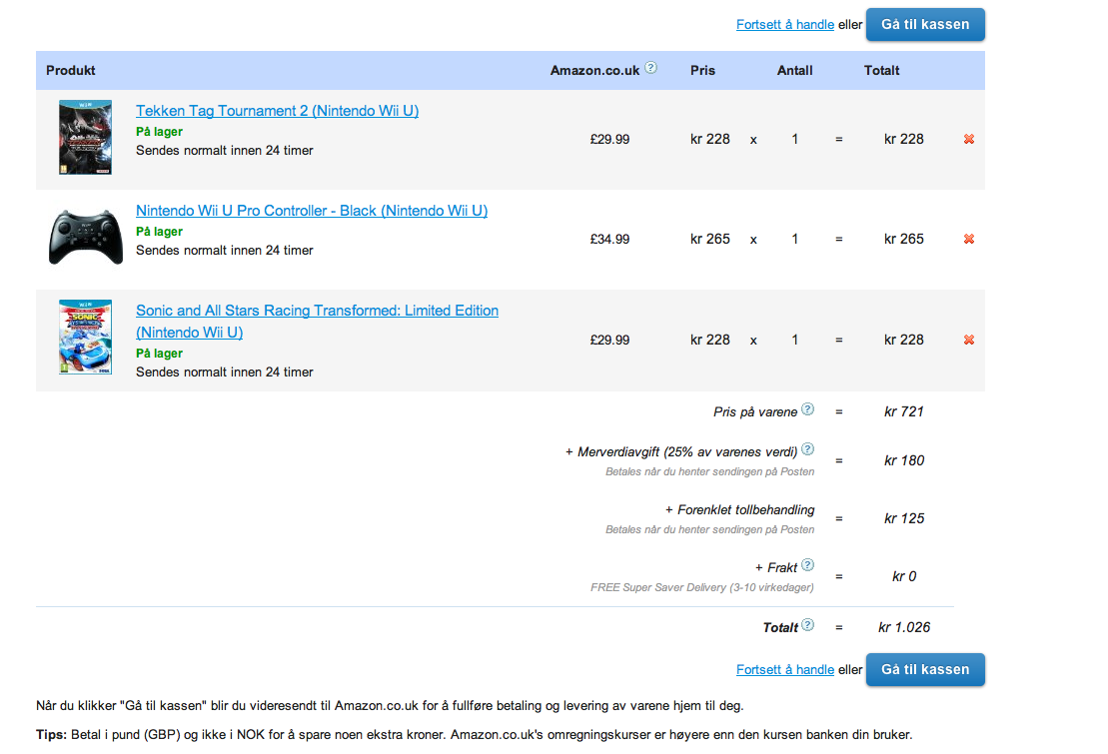Remove Nintendo Wii U Pro Controller with red X
This screenshot has height=754, width=1108.
[969, 239]
